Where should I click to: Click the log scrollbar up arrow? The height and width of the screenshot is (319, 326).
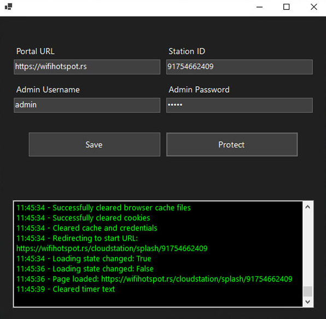tap(308, 207)
